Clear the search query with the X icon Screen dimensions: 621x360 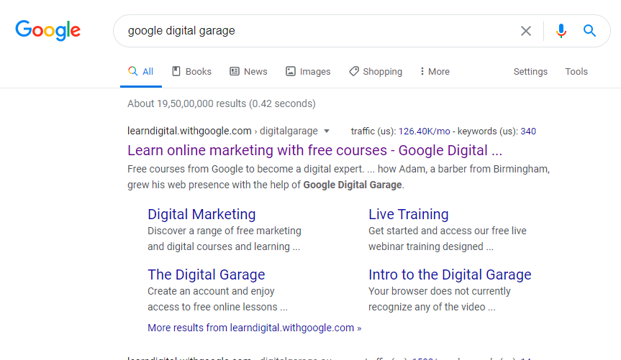click(525, 31)
